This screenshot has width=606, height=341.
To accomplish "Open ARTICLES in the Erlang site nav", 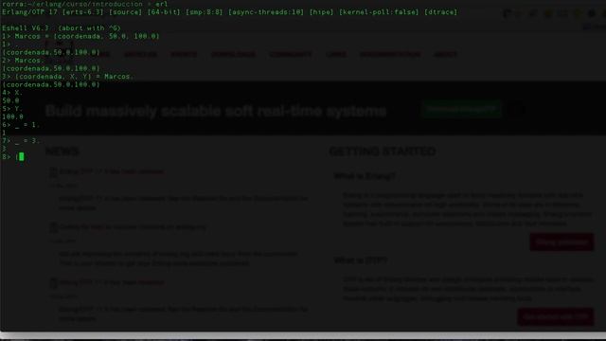I will tap(141, 55).
